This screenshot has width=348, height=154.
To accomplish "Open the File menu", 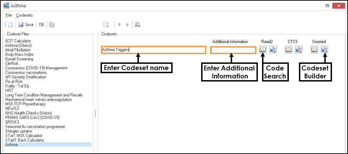I will (x=9, y=15).
